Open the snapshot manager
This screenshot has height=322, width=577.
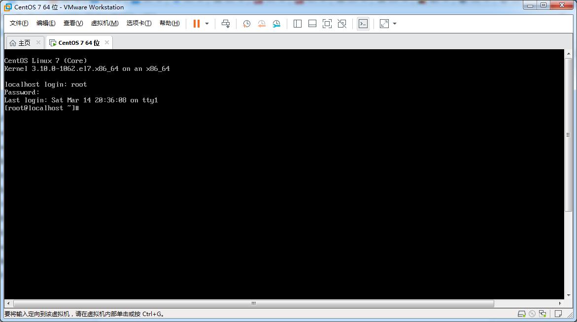point(276,23)
